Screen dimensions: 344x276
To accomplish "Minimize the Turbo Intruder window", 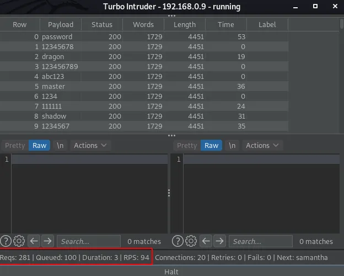I will 295,7.
